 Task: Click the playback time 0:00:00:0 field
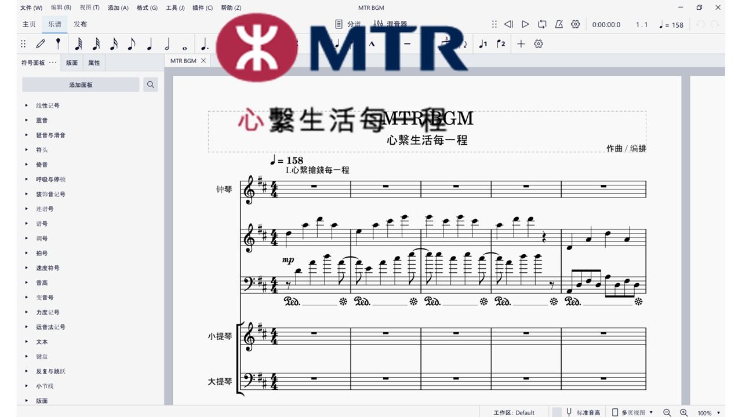click(606, 25)
